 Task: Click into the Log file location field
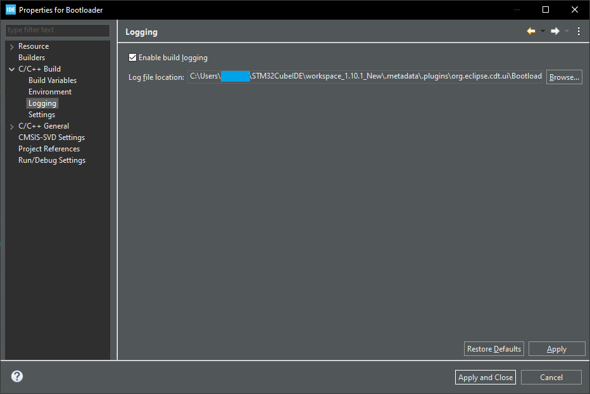click(x=365, y=77)
